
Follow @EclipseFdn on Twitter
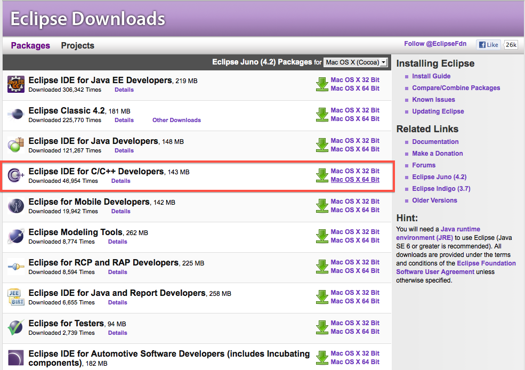click(x=435, y=44)
